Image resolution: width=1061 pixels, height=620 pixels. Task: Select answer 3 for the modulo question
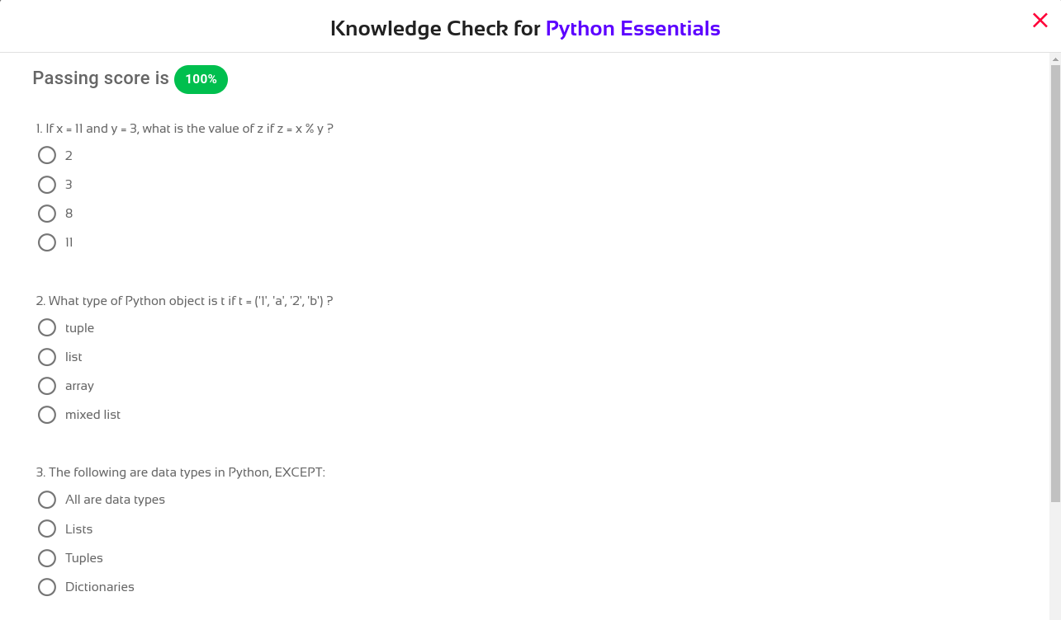tap(47, 185)
